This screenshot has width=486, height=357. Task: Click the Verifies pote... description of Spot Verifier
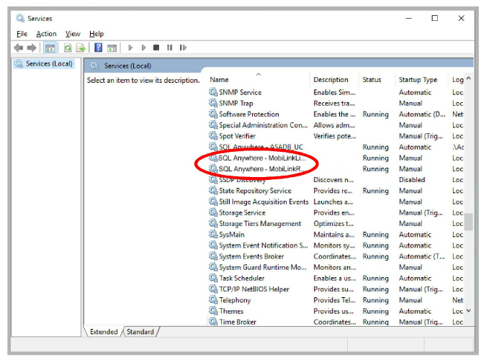335,136
